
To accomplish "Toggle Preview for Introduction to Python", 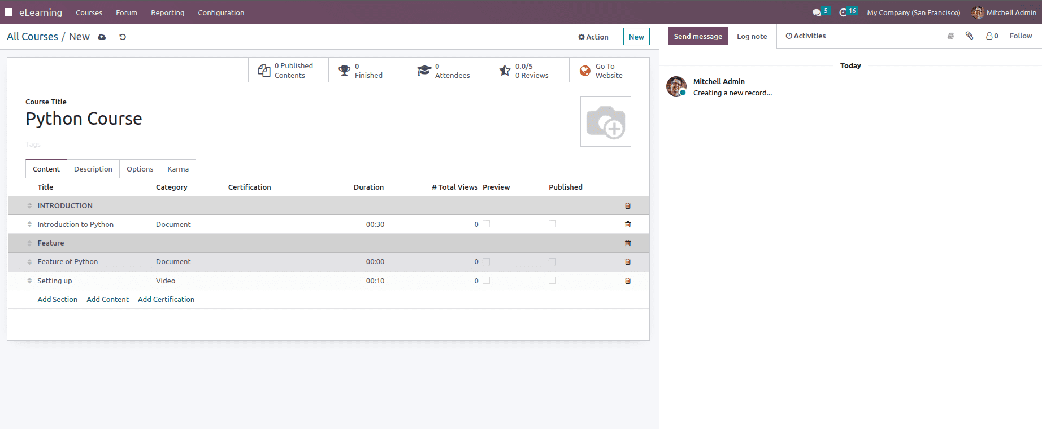I will point(487,224).
